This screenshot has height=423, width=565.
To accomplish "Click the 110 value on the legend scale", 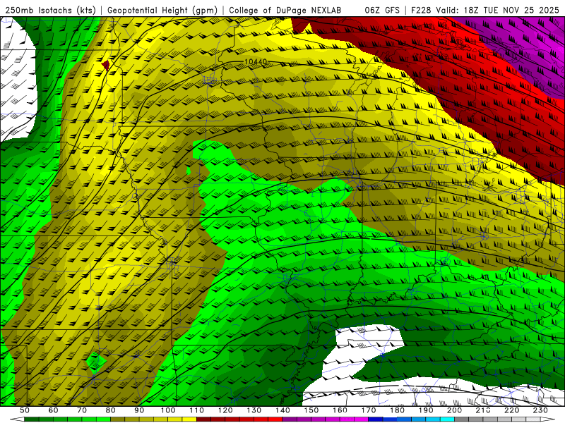I will coord(197,410).
